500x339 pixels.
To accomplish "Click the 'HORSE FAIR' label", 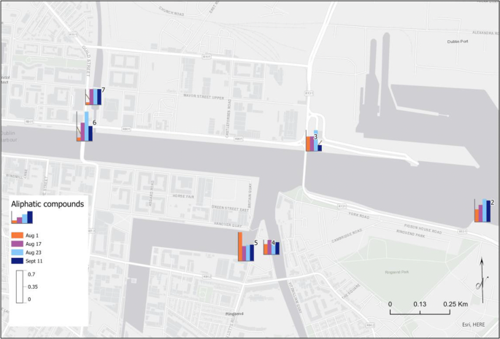I will coord(183,196).
